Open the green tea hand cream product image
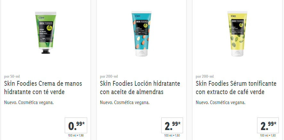Image resolution: width=284 pixels, height=140 pixels. point(46,33)
